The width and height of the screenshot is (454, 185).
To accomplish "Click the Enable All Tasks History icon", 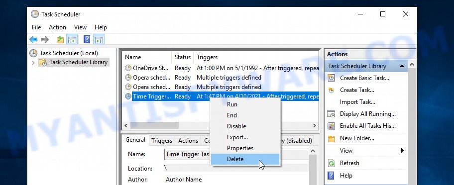I will 331,126.
